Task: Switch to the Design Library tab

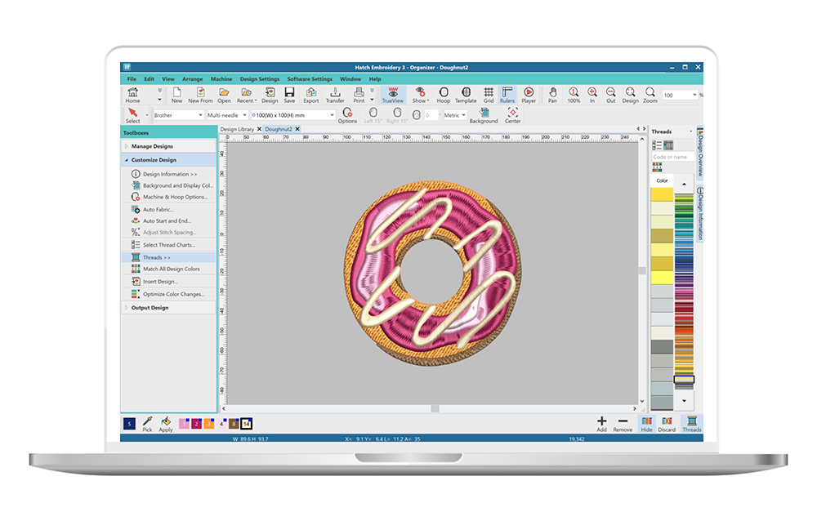Action: (237, 129)
